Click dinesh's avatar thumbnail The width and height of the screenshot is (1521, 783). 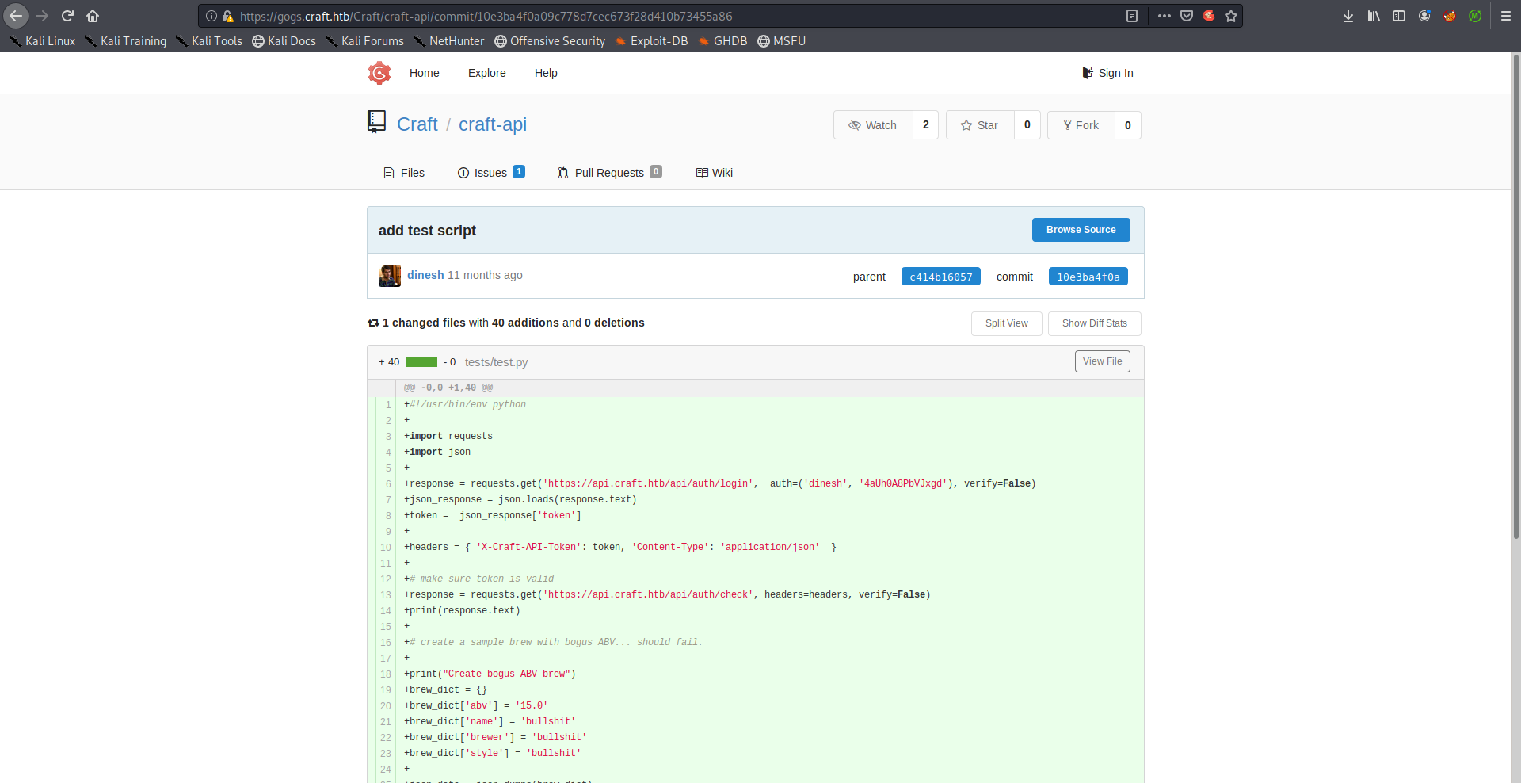pyautogui.click(x=389, y=276)
